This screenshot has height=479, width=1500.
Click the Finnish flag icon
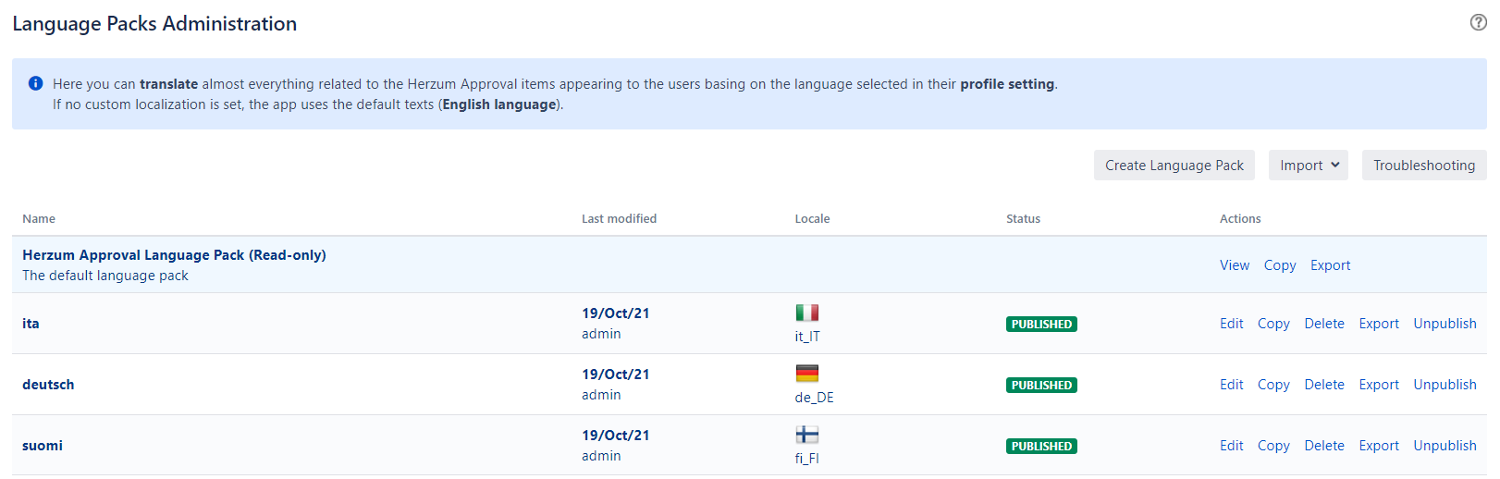pyautogui.click(x=806, y=435)
